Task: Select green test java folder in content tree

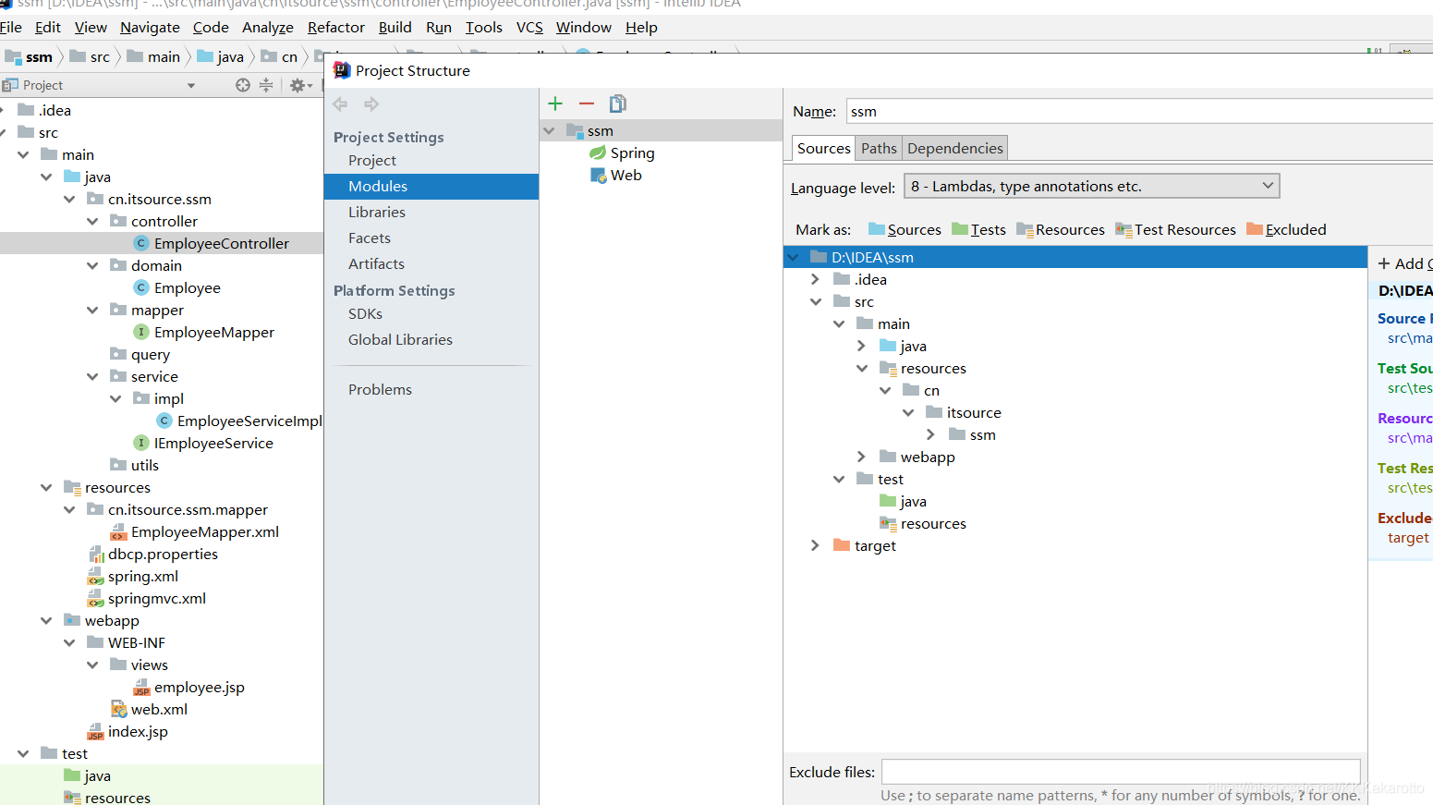Action: [903, 501]
